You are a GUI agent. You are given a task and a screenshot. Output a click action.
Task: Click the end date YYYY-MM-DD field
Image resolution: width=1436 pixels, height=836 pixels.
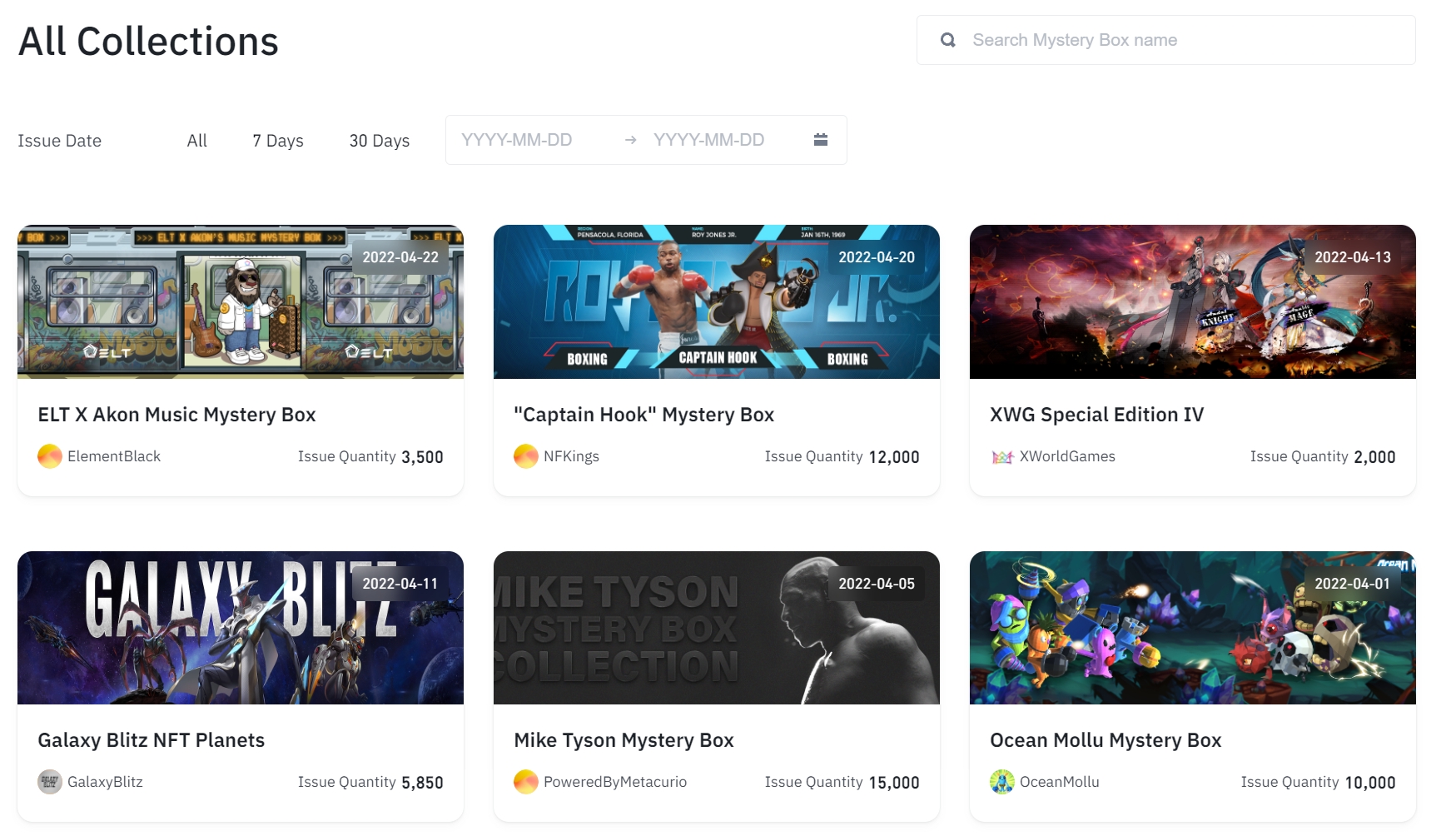(x=708, y=140)
